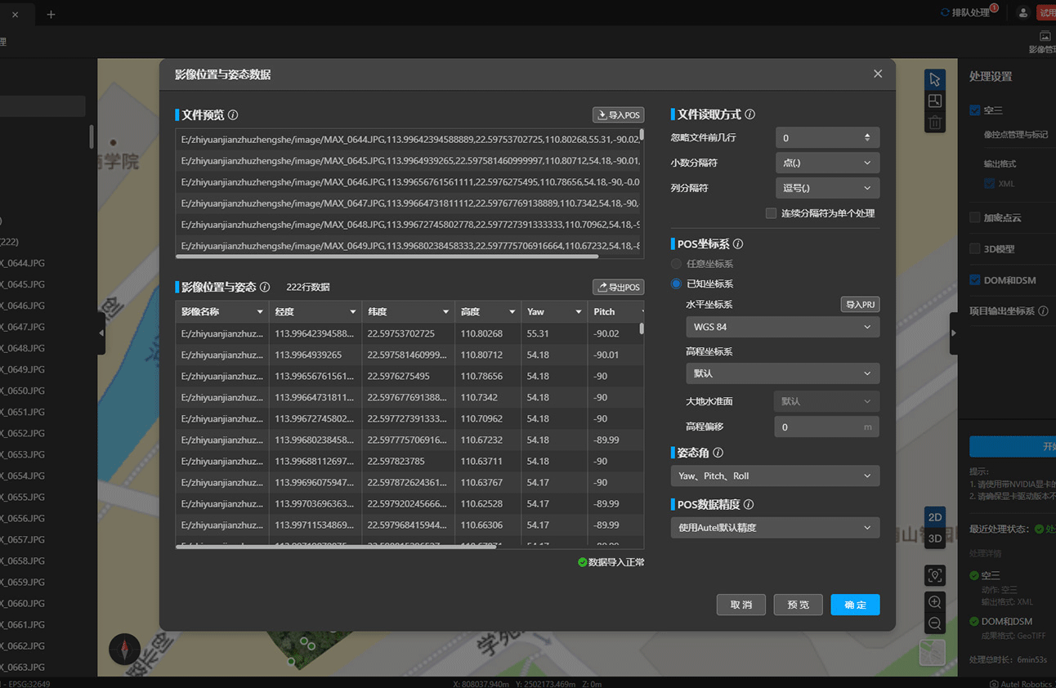Open the 小数分隔符 dropdown

tap(826, 163)
